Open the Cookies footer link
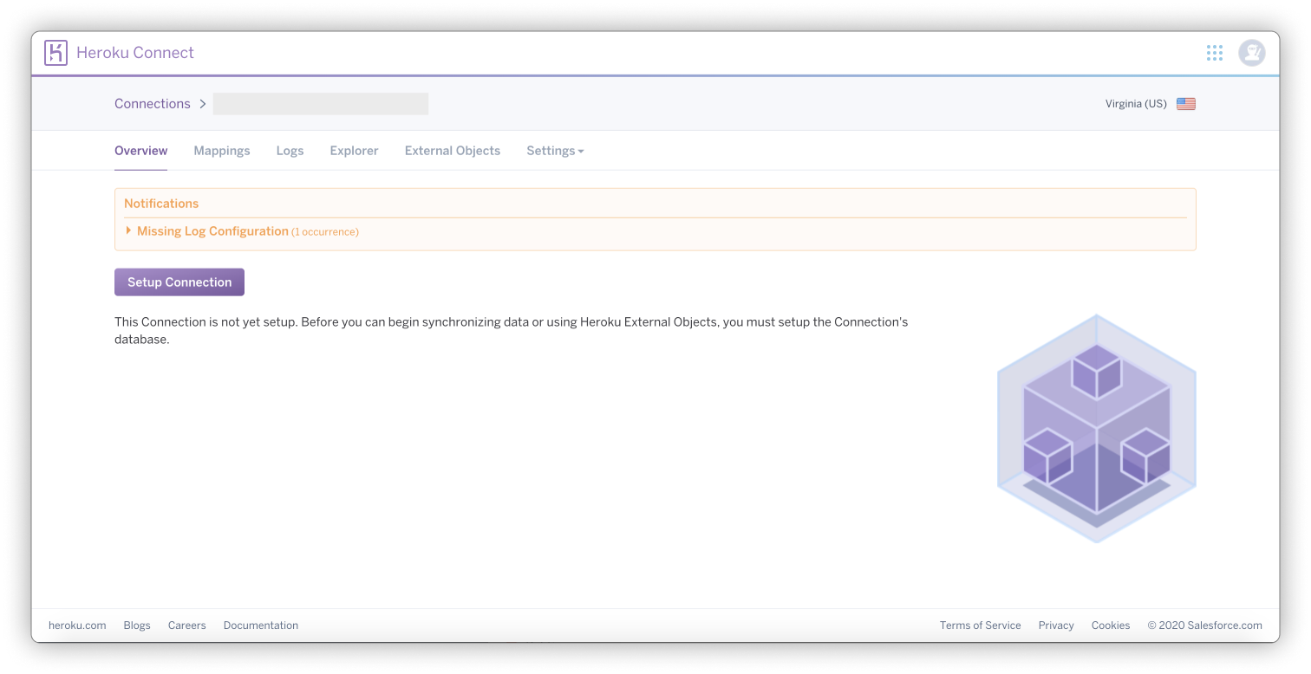The height and width of the screenshot is (674, 1311). coord(1111,625)
